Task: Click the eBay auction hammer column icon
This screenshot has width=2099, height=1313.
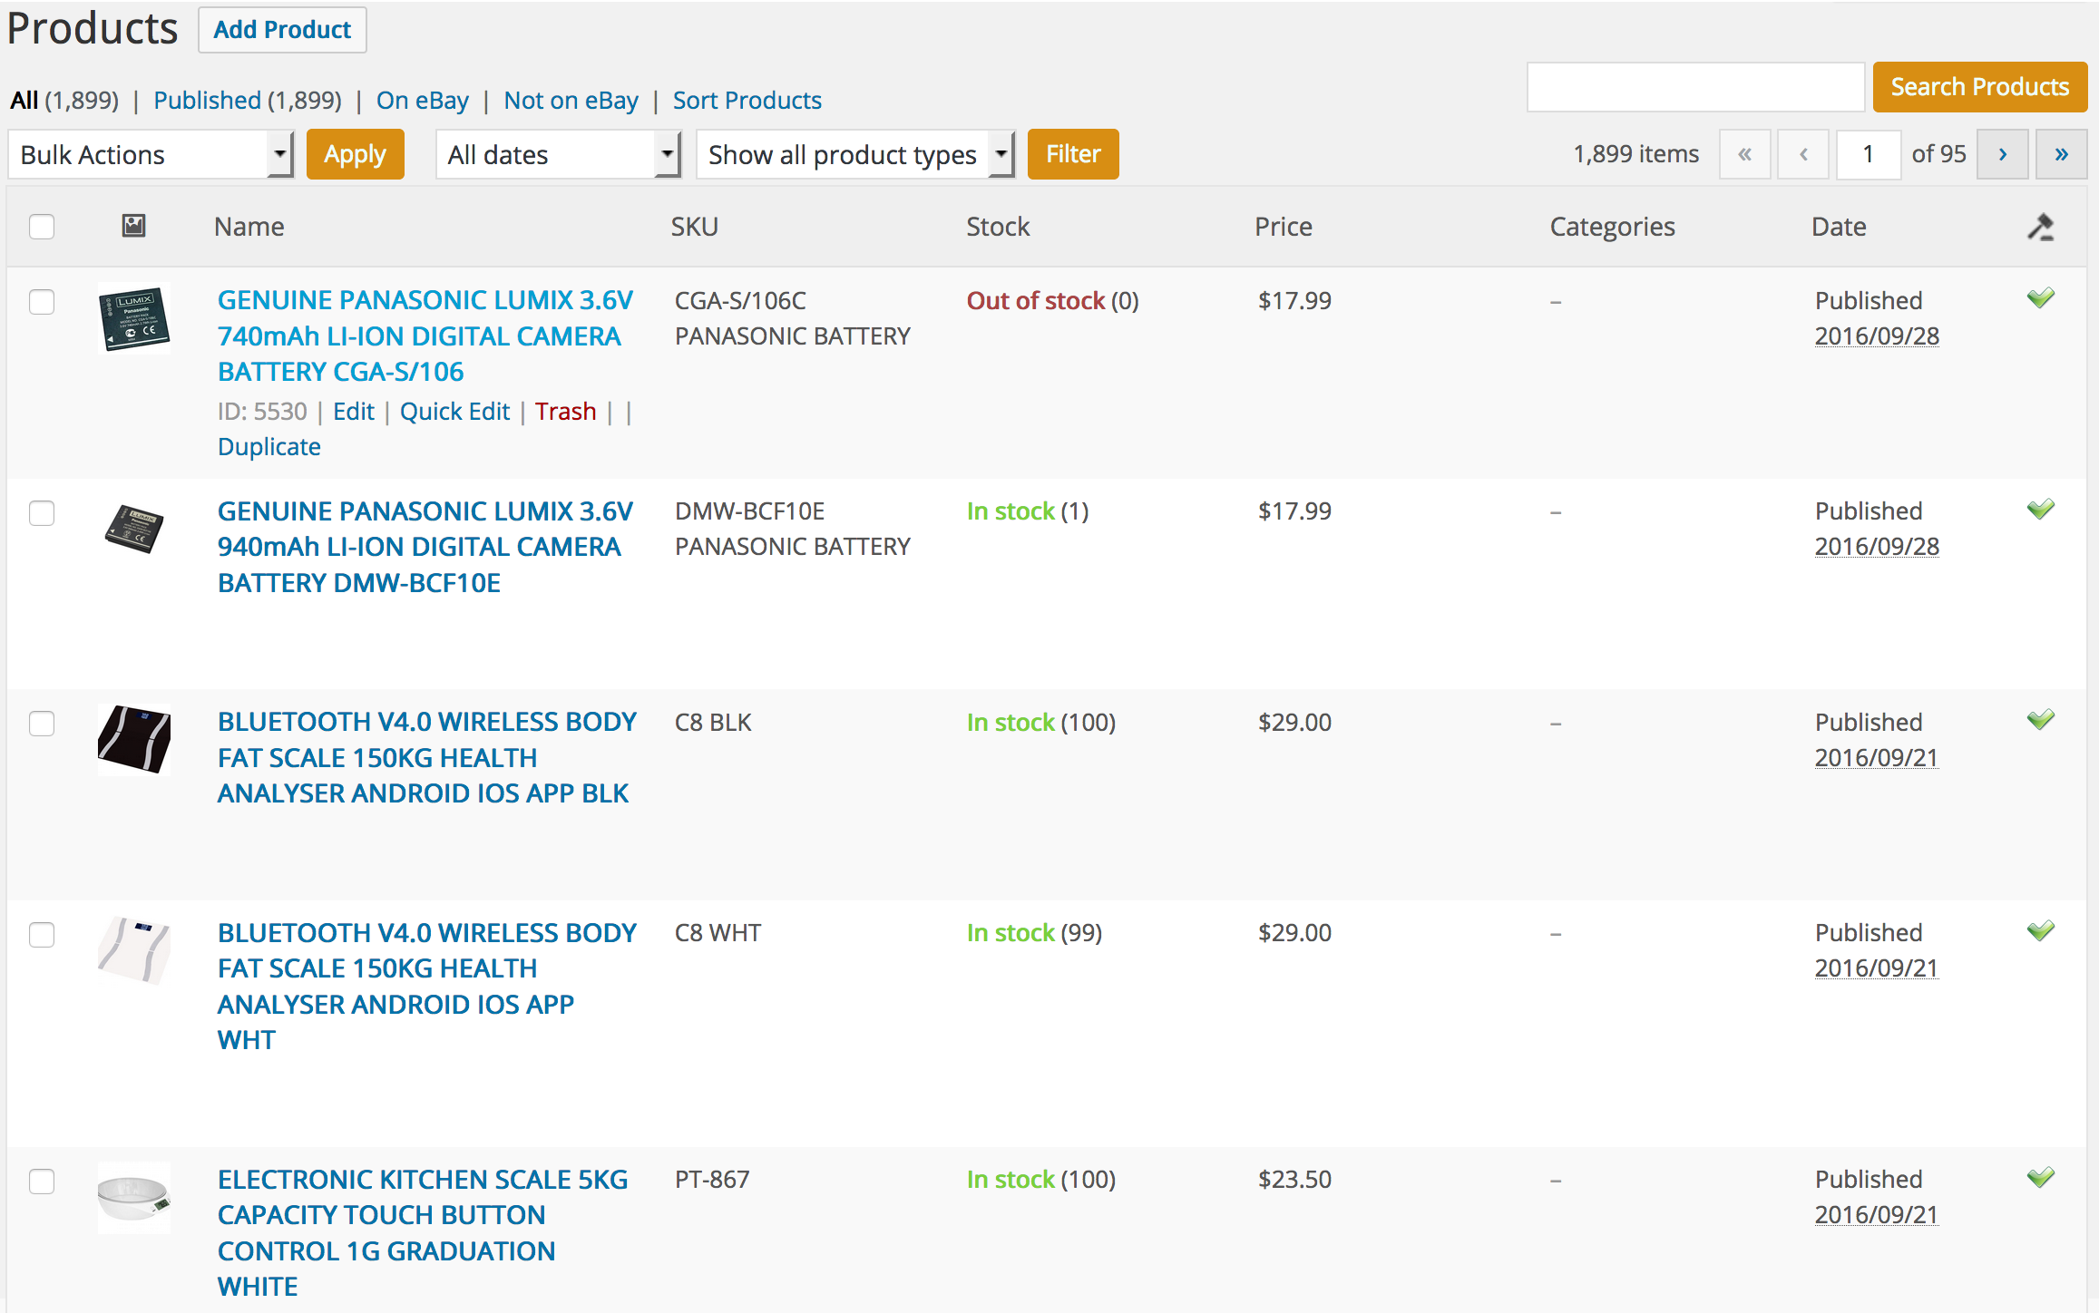Action: tap(2041, 227)
